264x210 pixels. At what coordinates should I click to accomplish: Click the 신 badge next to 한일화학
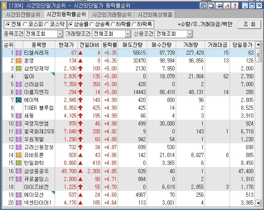point(19,163)
